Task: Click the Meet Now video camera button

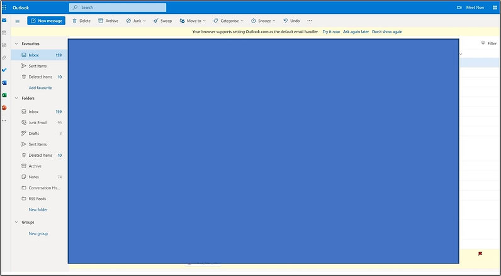Action: (x=470, y=8)
